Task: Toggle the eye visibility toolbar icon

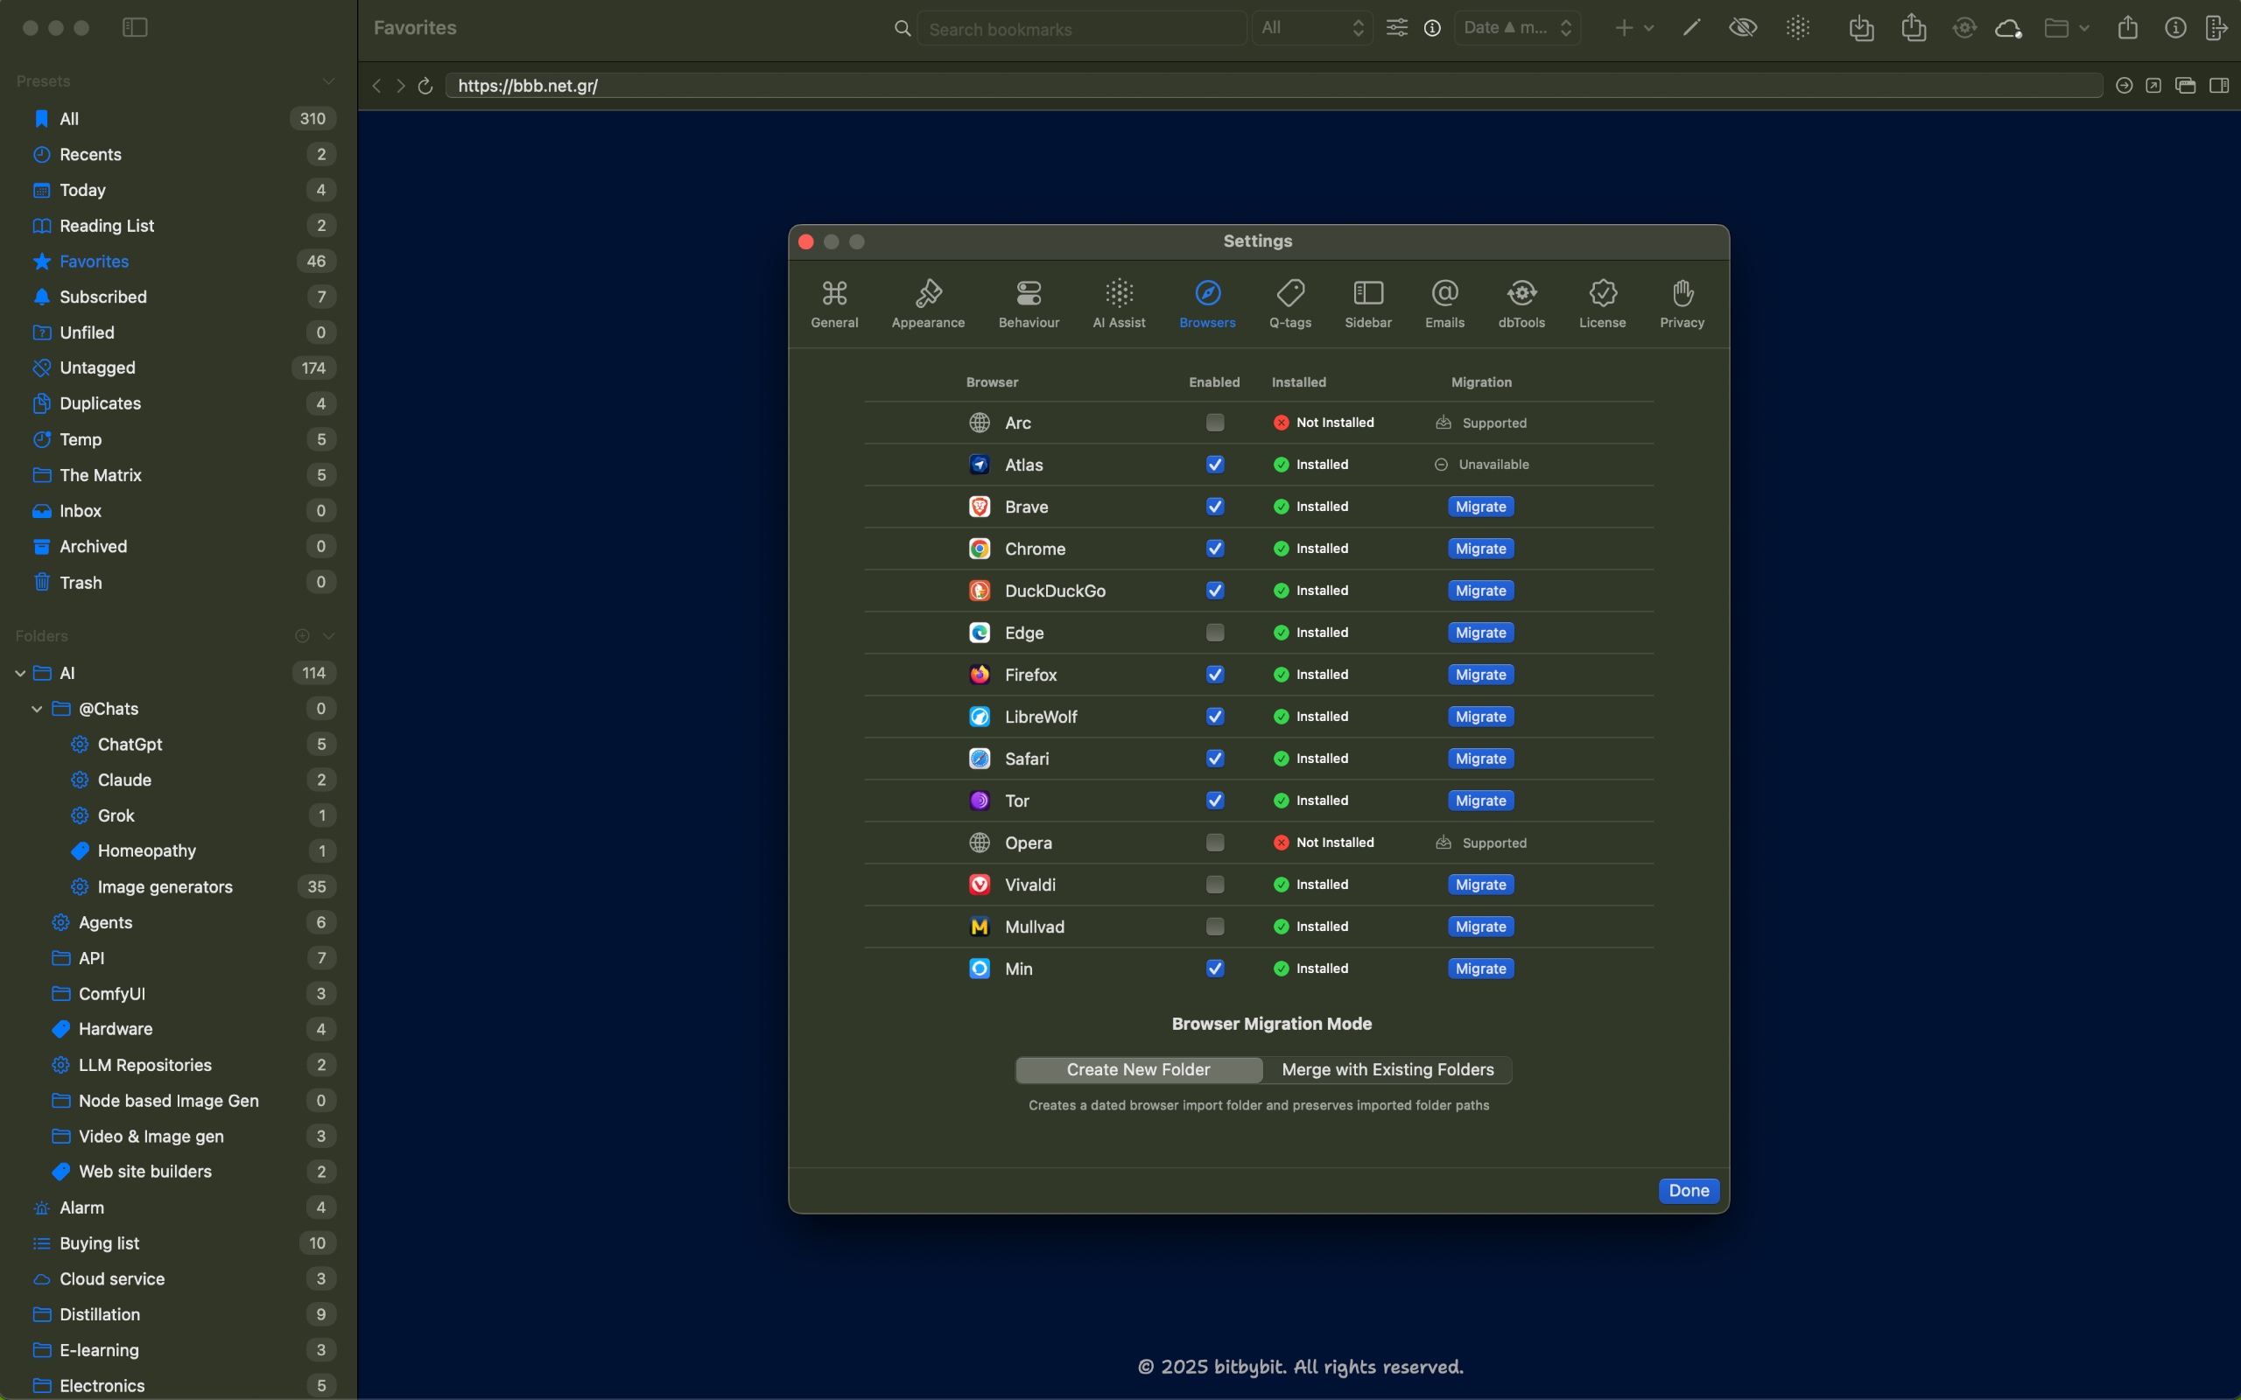Action: coord(1743,28)
